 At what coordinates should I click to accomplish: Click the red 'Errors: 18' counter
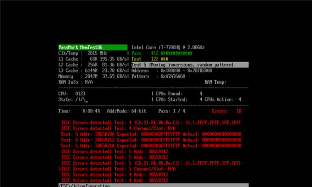tap(227, 111)
